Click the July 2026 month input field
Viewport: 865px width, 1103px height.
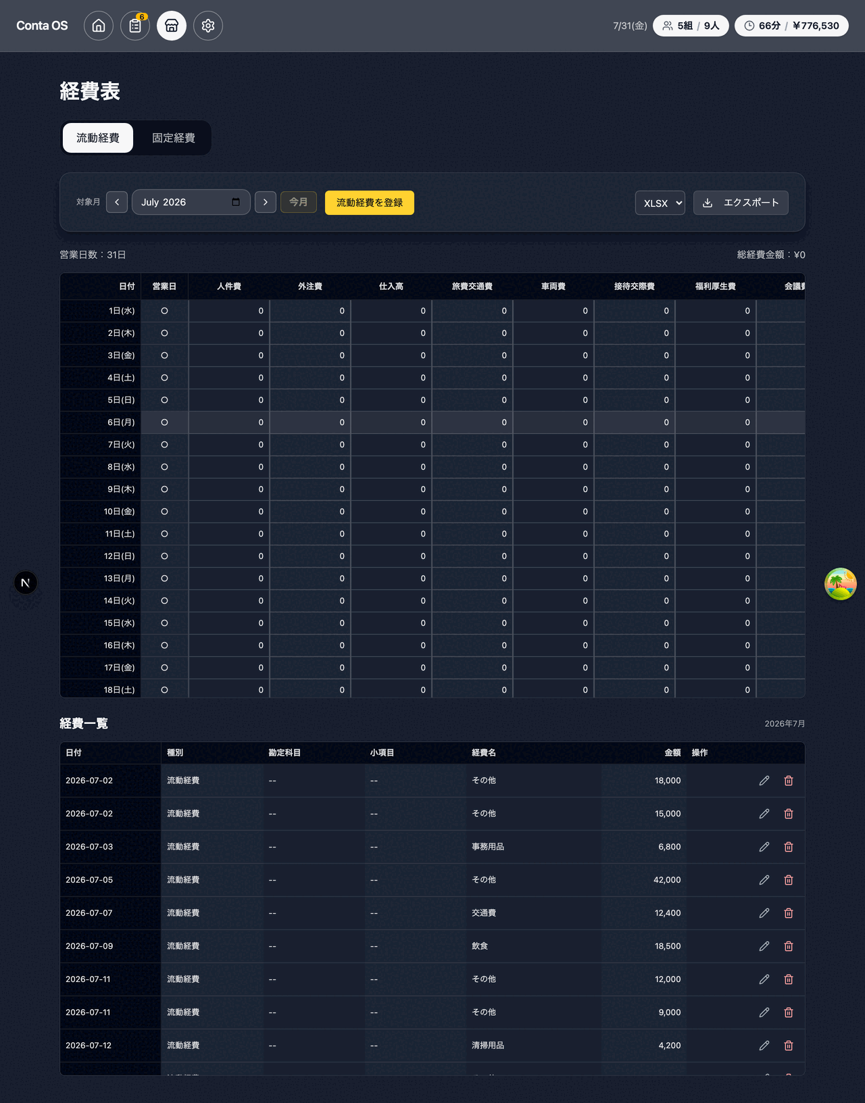(191, 202)
